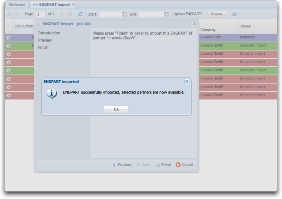This screenshot has height=199, width=282.
Task: Click Previous in the import wizard
Action: pos(122,165)
